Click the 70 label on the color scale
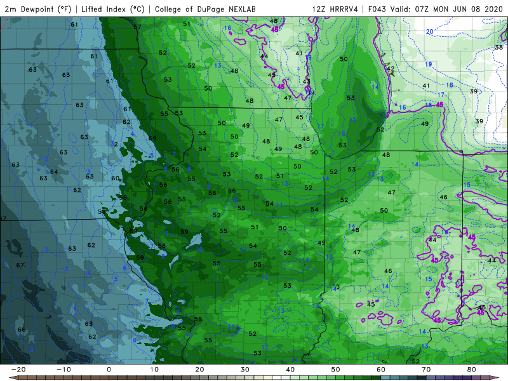 pos(426,370)
